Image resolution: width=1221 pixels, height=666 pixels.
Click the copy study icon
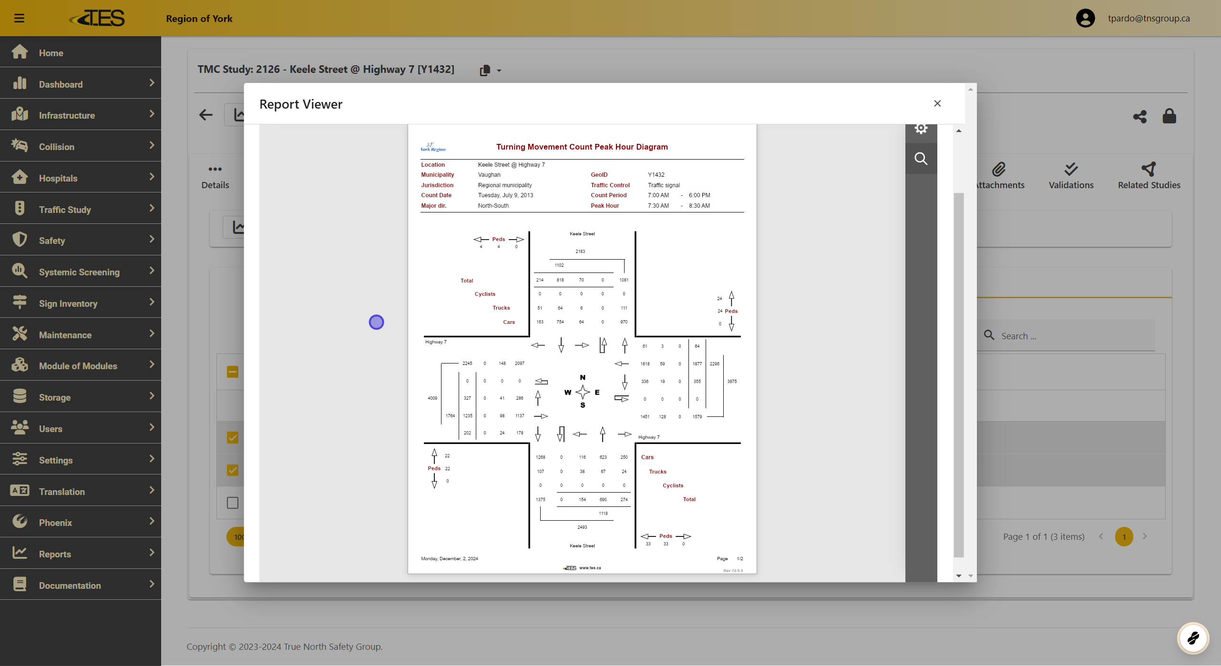(485, 71)
